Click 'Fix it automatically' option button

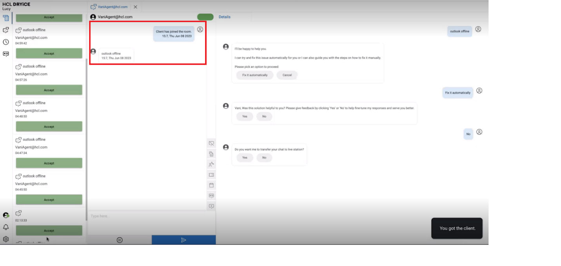coord(255,75)
